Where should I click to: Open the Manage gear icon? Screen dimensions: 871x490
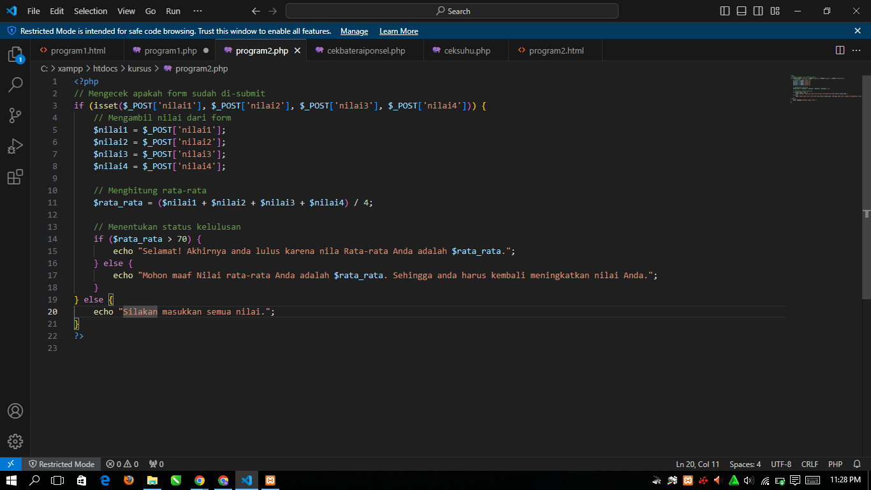[x=15, y=441]
